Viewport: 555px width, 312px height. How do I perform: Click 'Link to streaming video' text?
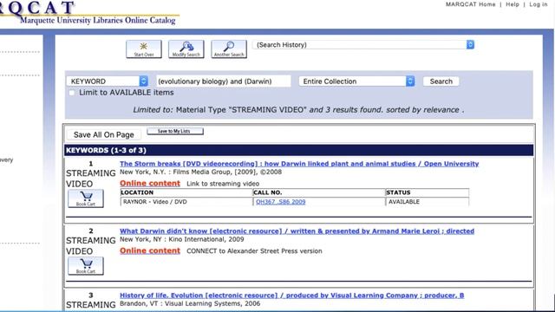(223, 184)
